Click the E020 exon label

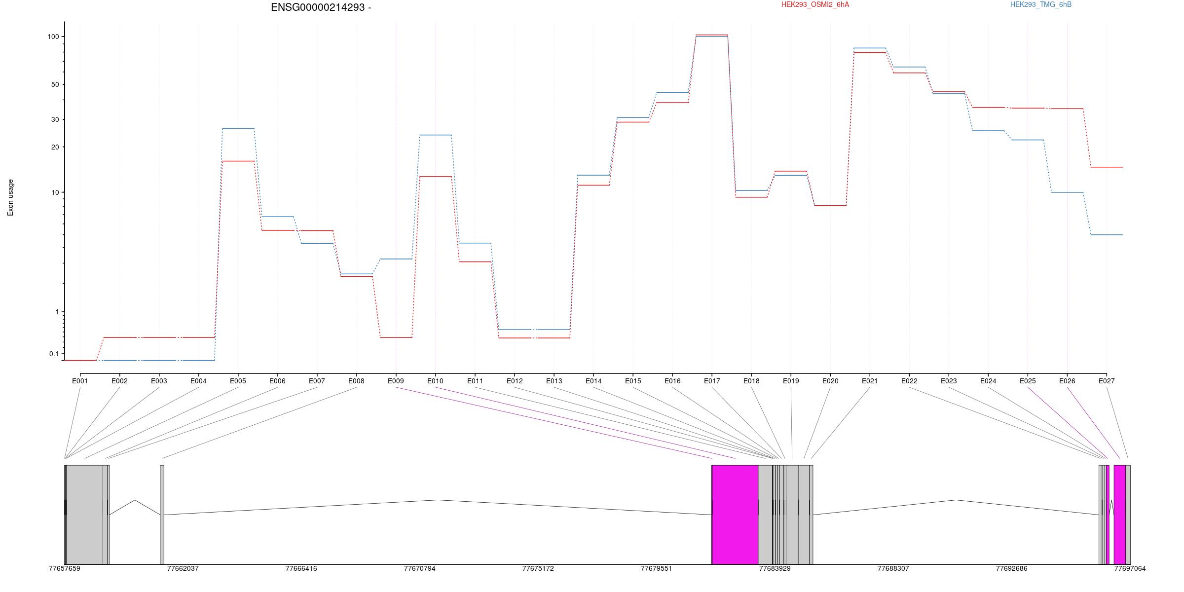pyautogui.click(x=830, y=381)
